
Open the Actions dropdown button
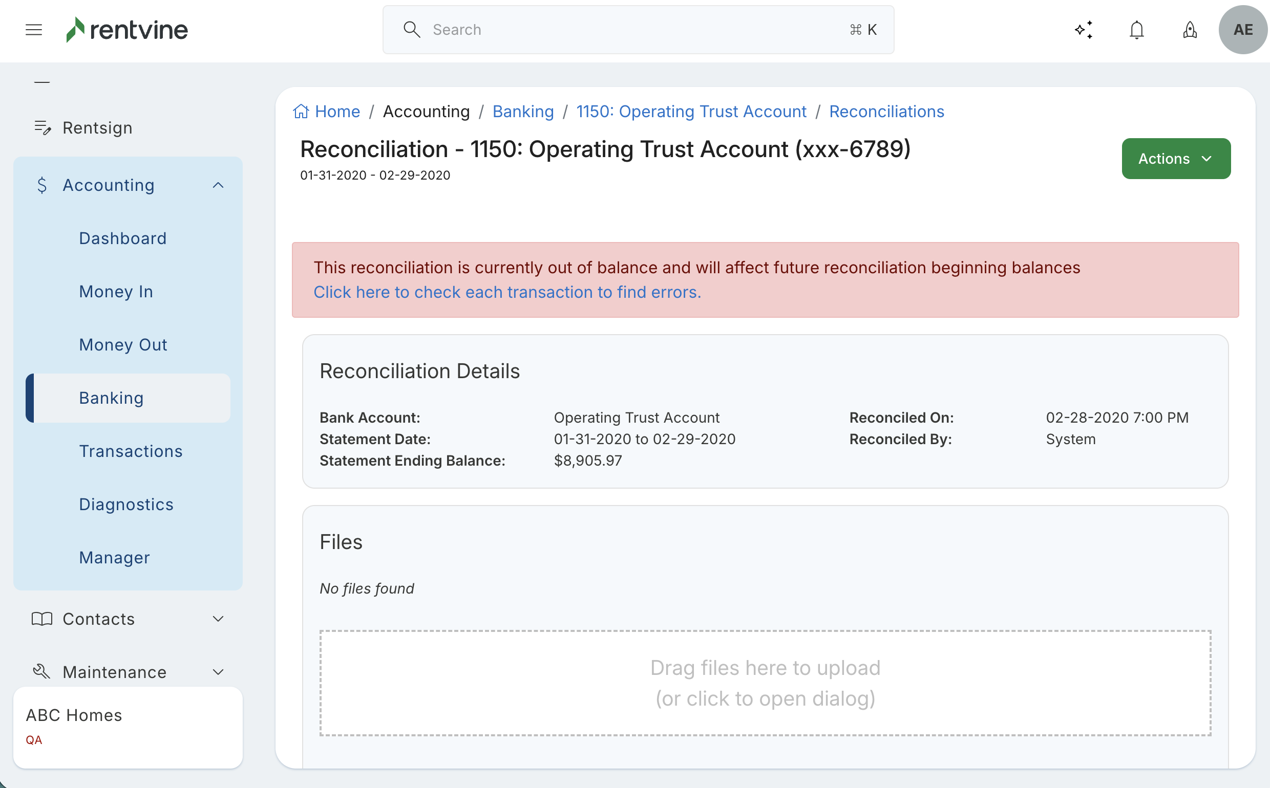click(1176, 159)
